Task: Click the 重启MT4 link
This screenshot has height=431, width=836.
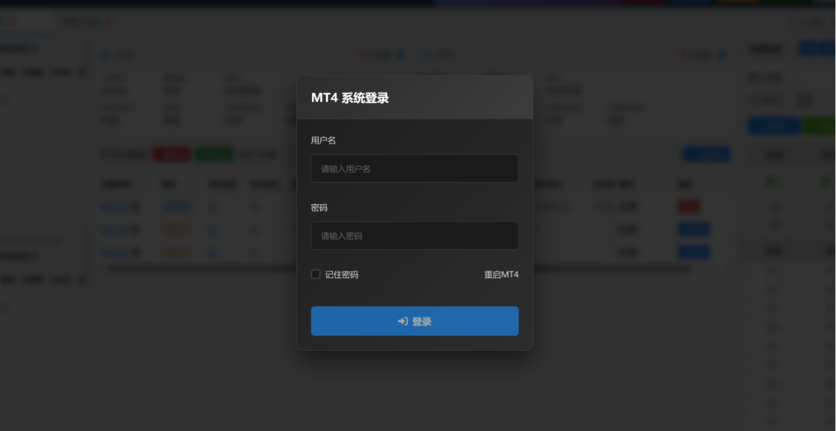Action: [x=501, y=275]
